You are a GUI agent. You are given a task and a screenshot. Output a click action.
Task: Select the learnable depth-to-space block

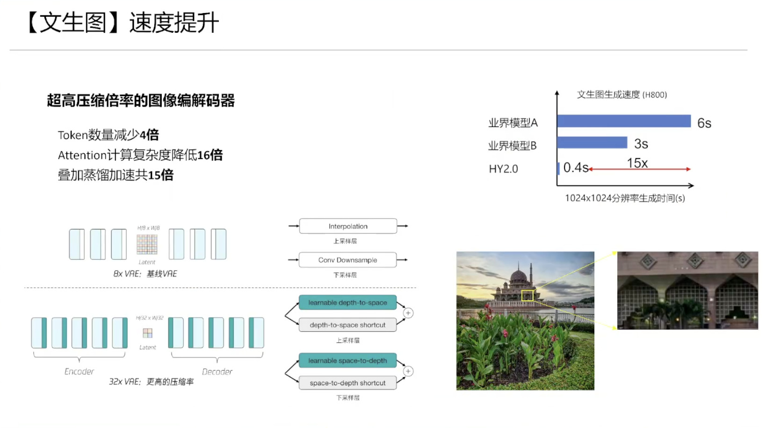pos(347,303)
